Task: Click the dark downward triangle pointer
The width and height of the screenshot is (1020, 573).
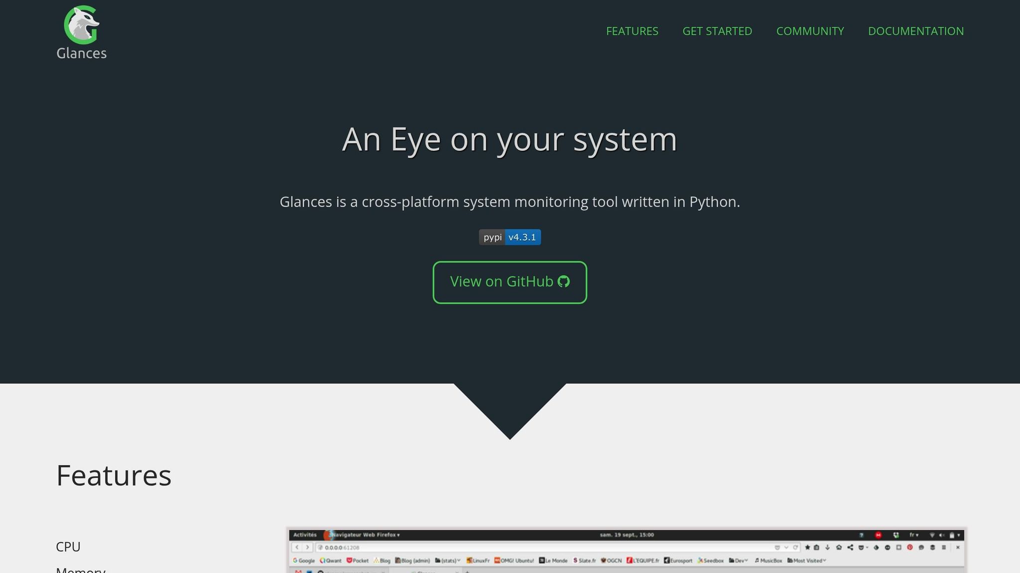Action: 510,408
